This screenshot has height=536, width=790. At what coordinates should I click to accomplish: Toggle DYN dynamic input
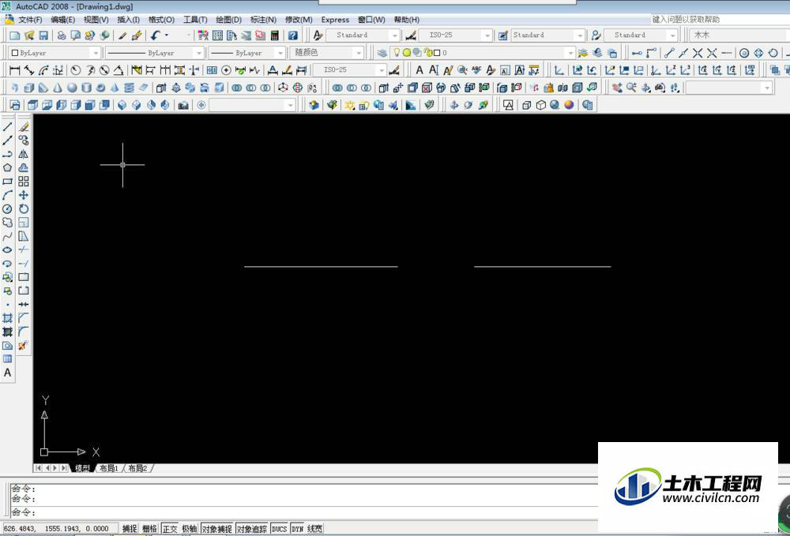pyautogui.click(x=297, y=528)
